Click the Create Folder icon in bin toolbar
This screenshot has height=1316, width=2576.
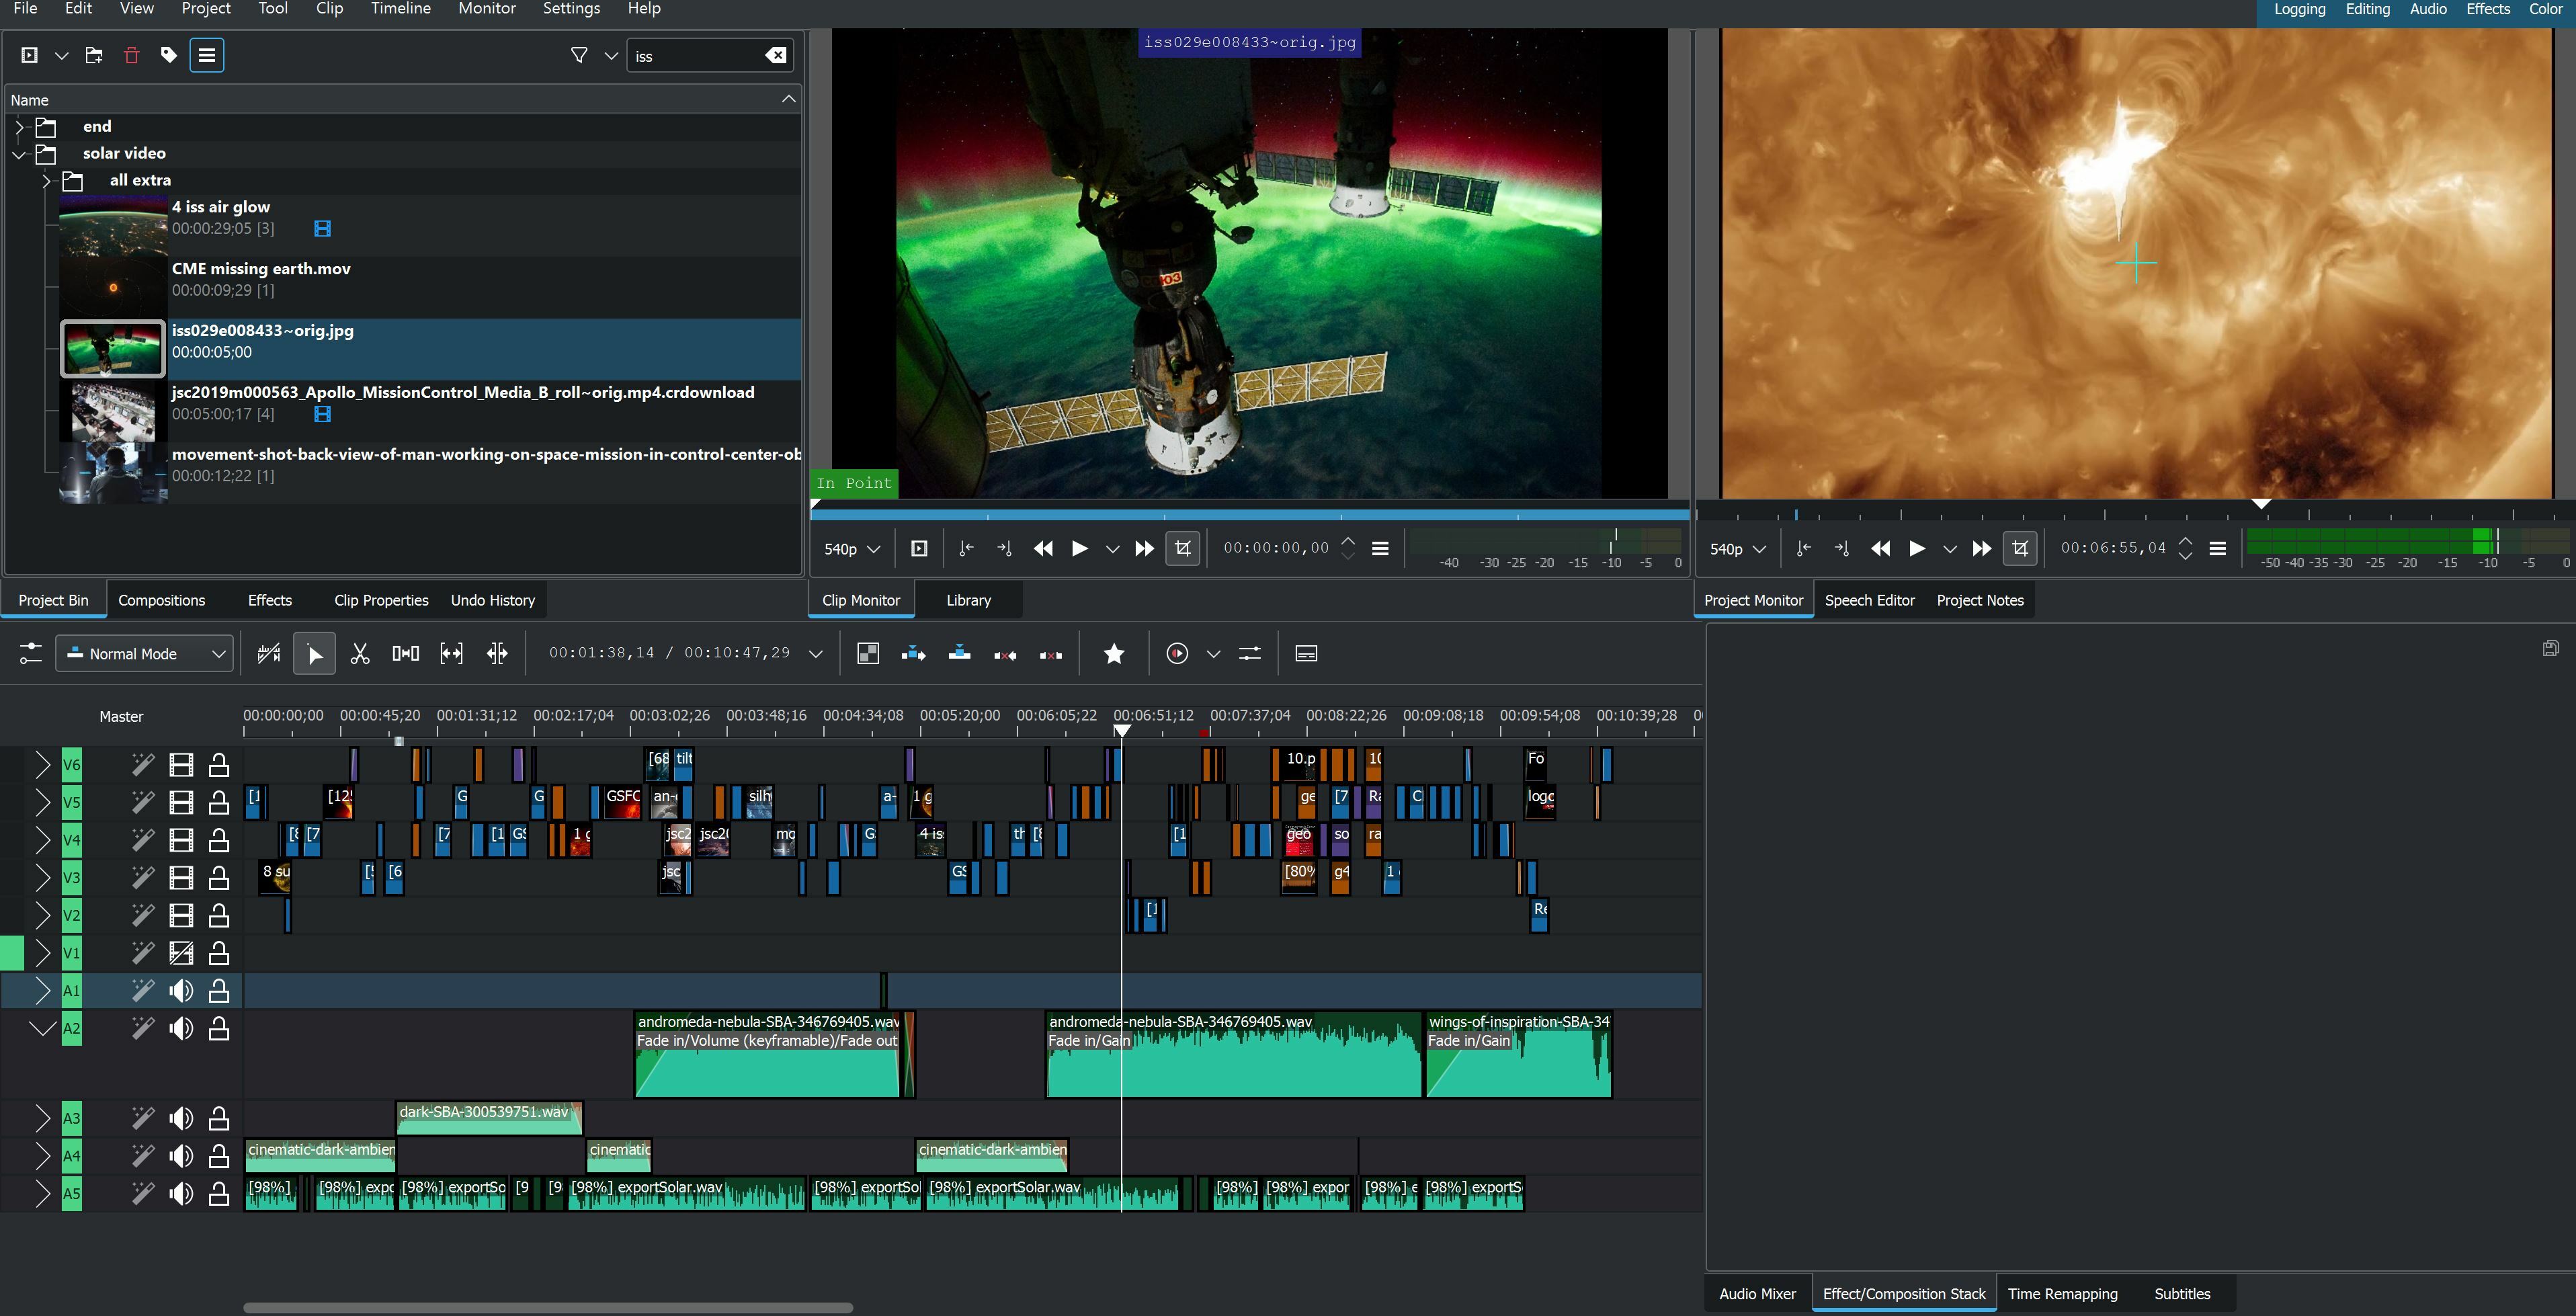point(94,56)
